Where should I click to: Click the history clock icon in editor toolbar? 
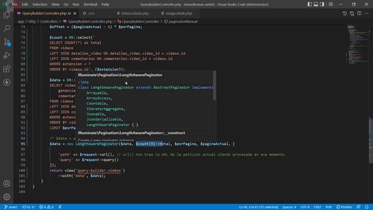click(344, 13)
